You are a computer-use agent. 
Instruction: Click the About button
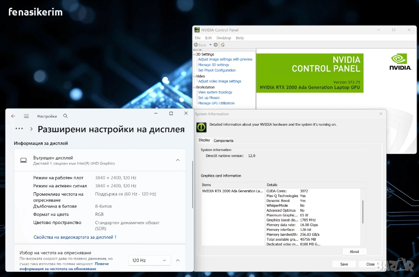(x=354, y=252)
